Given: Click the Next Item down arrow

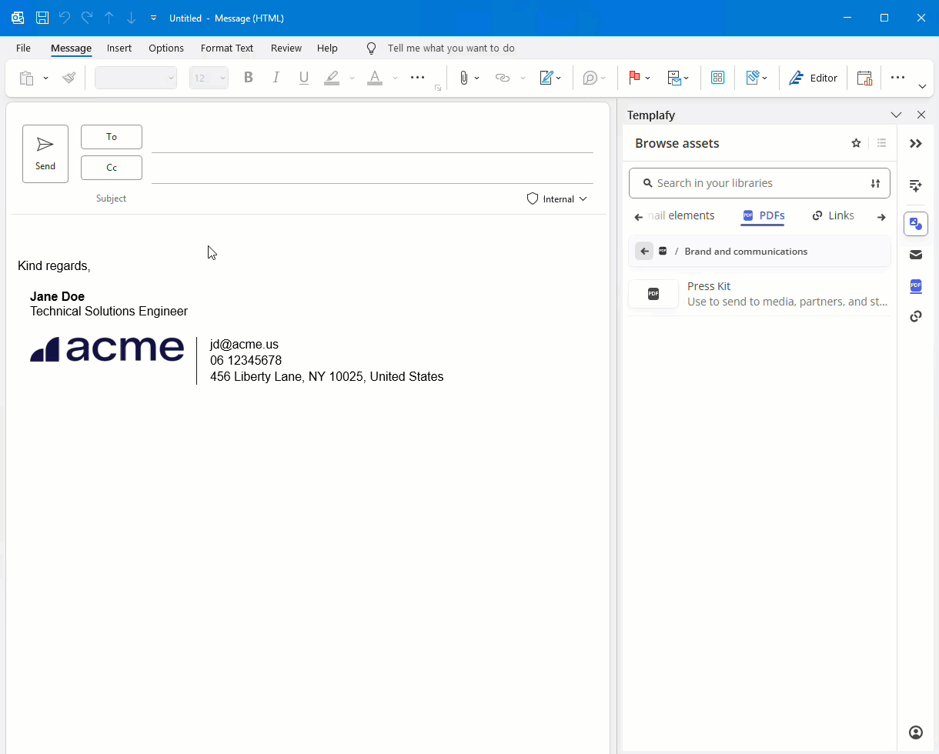Looking at the screenshot, I should [131, 18].
